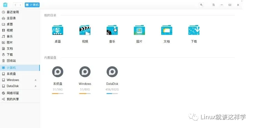Select 主目录 in the sidebar

click(20, 18)
